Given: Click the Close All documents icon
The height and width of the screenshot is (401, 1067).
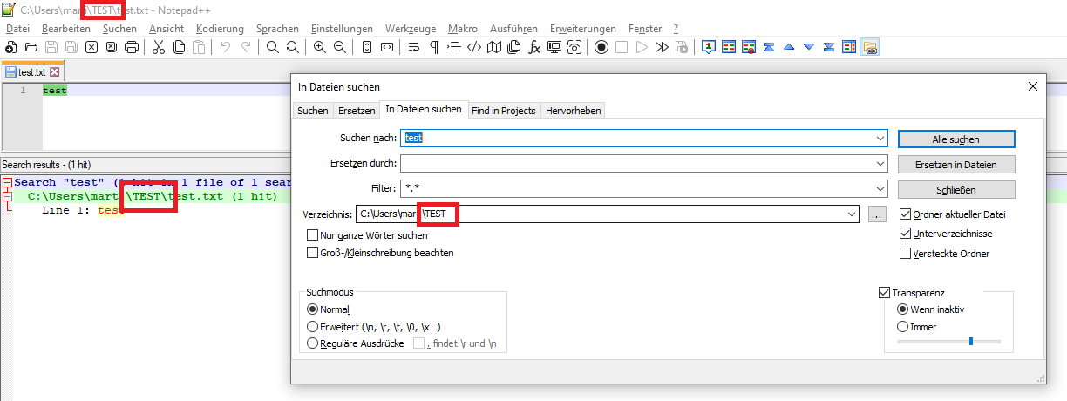Looking at the screenshot, I should point(111,47).
